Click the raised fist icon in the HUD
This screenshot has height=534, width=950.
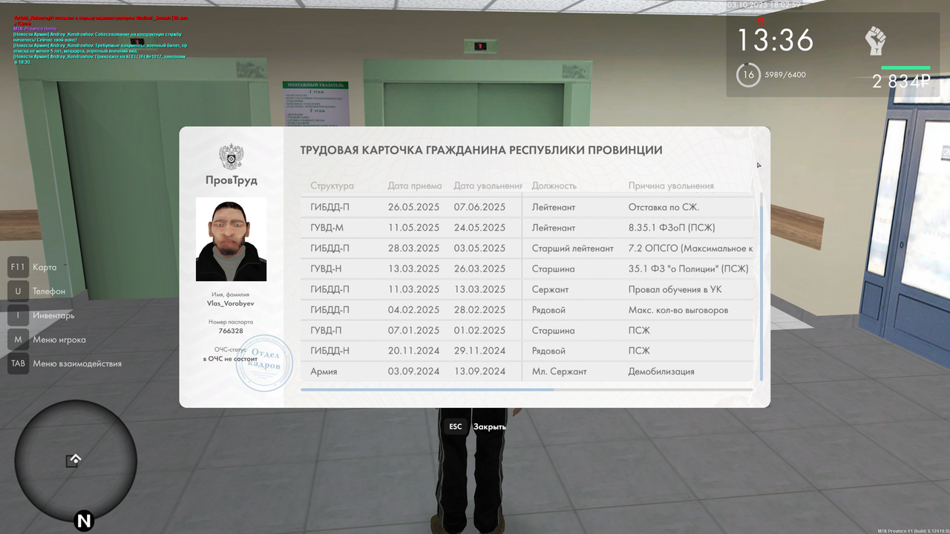[876, 40]
